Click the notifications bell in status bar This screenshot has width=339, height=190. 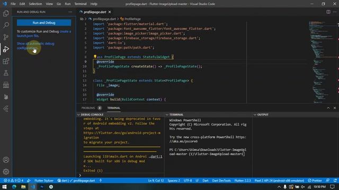point(335,180)
